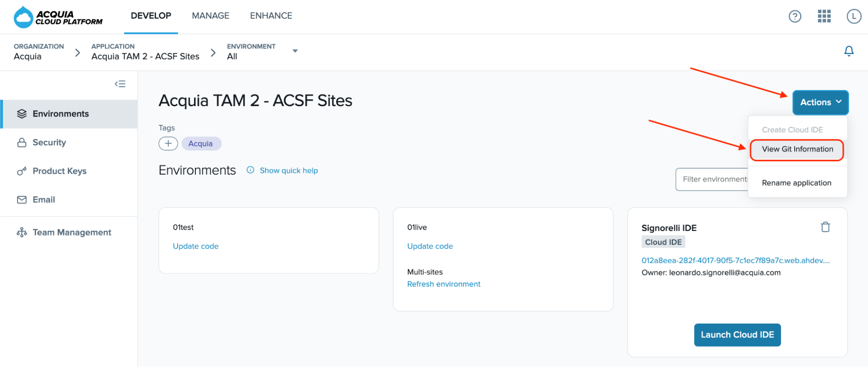
Task: Delete Signorelli IDE with the trash icon
Action: point(825,227)
